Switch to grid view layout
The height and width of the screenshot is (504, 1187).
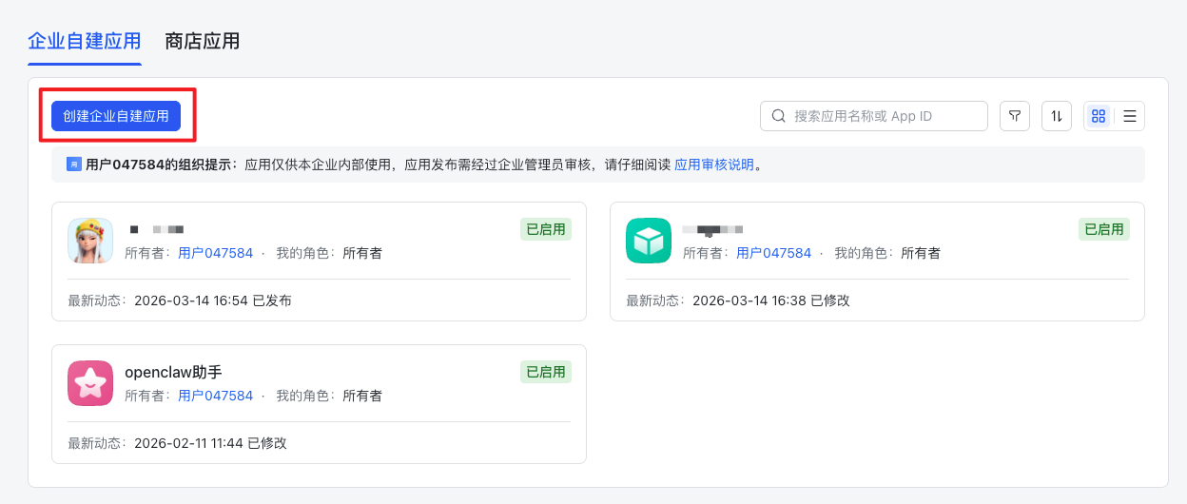point(1099,116)
